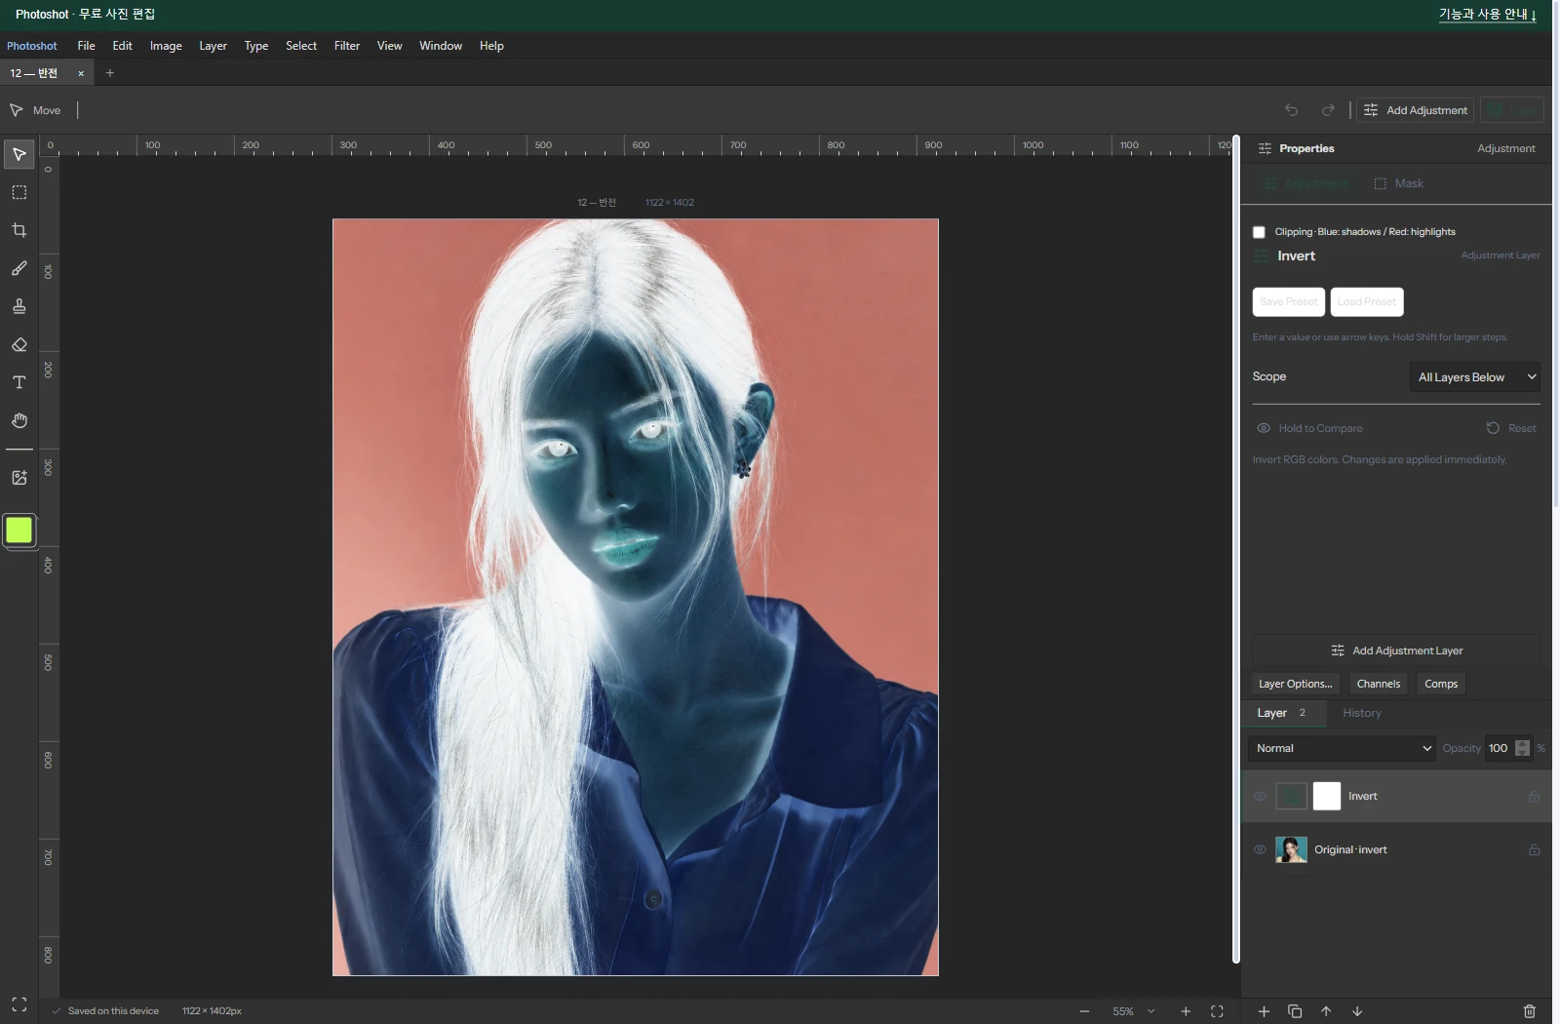This screenshot has height=1024, width=1560.
Task: Adjust the Opacity stepper arrows
Action: tap(1522, 748)
